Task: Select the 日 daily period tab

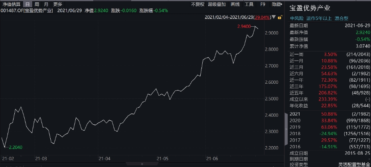Action: (x=28, y=4)
